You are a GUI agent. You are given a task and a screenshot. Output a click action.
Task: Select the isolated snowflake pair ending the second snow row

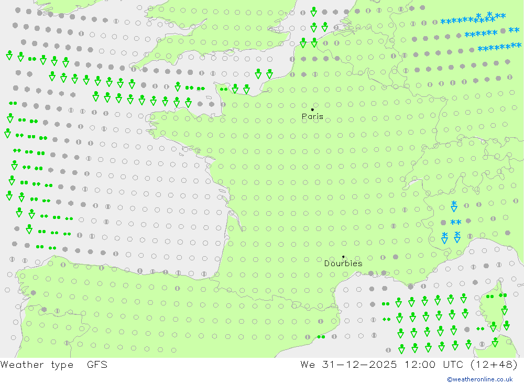pyautogui.click(x=514, y=30)
